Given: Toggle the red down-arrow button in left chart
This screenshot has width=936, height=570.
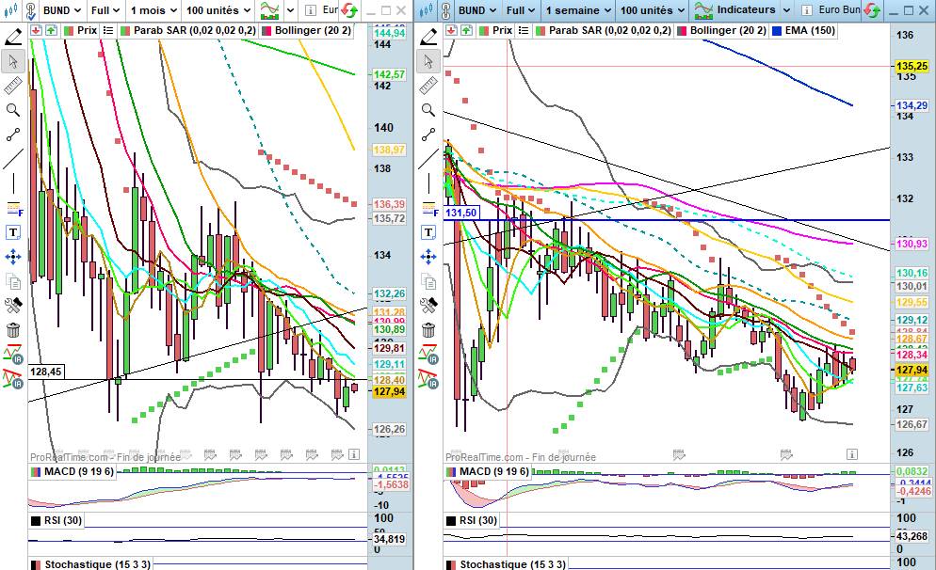Looking at the screenshot, I should [x=36, y=30].
